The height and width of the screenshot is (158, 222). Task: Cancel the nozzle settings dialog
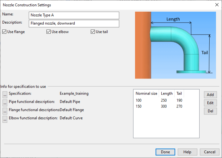tap(209, 152)
